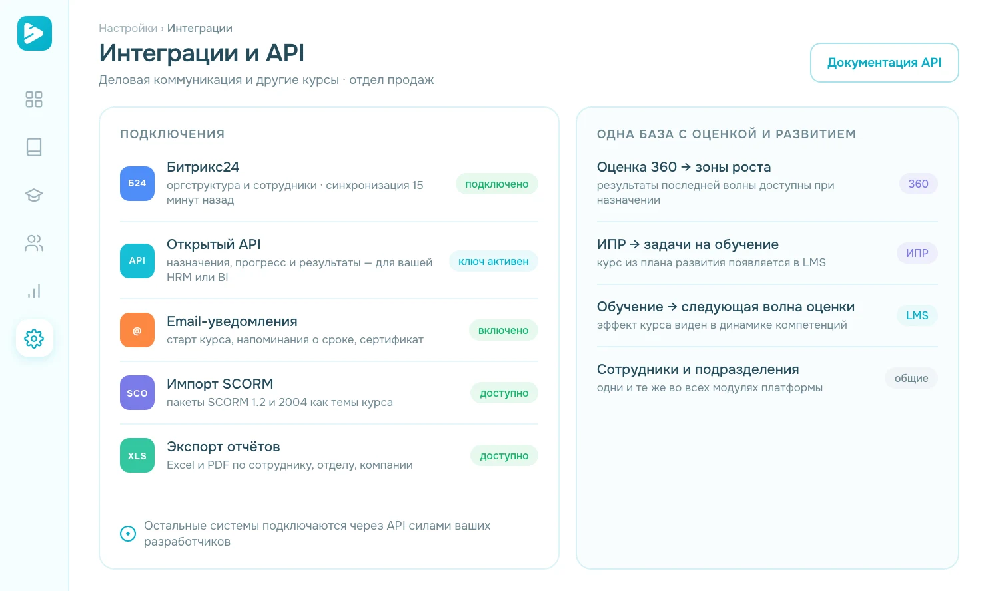Open the bar chart reports icon
986x591 pixels.
pos(34,291)
